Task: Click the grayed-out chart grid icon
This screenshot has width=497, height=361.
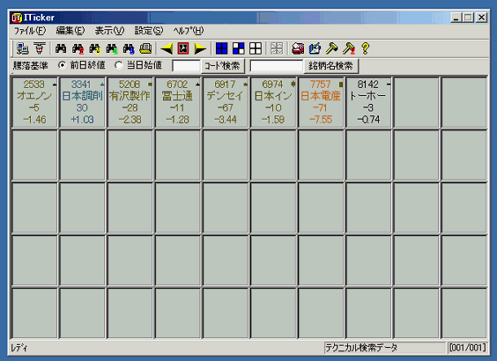Action: (277, 49)
